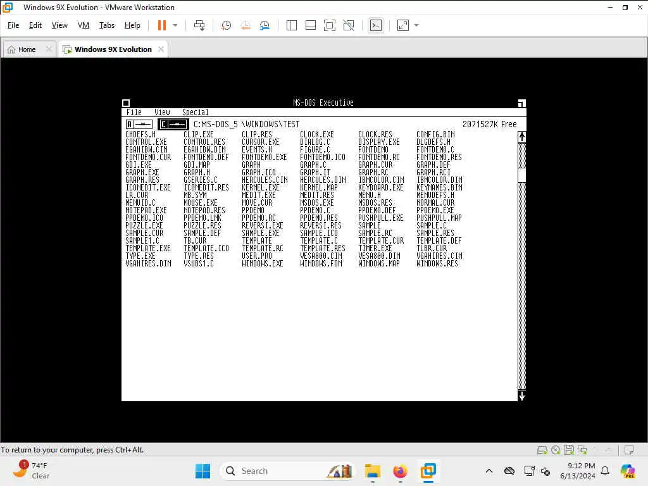Revert the VM to a snapshot
Viewport: 648px width, 486px height.
[x=246, y=25]
